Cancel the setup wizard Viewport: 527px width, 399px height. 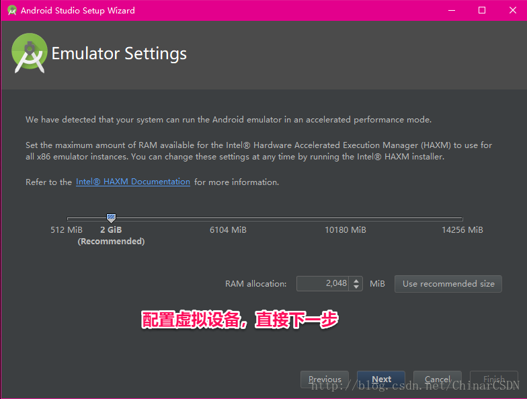[x=437, y=379]
